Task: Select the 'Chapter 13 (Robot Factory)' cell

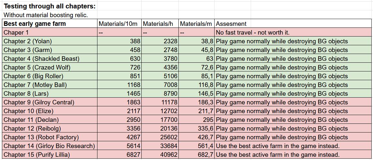Action: pos(41,137)
